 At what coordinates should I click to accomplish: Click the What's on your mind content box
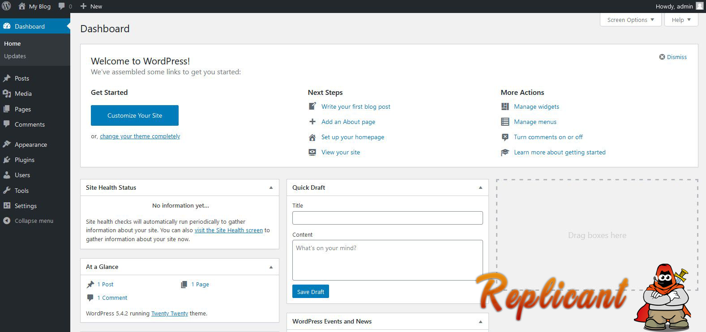388,260
